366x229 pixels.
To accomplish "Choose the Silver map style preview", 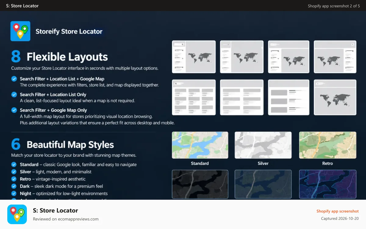I will coord(263,145).
